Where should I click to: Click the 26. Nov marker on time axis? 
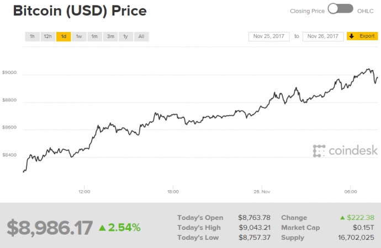pyautogui.click(x=261, y=192)
